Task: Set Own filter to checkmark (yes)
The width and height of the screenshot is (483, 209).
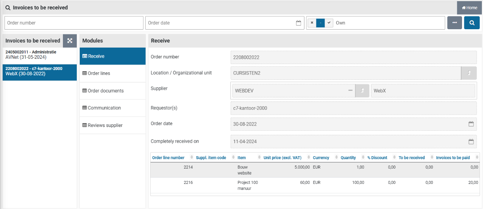Action: 328,23
